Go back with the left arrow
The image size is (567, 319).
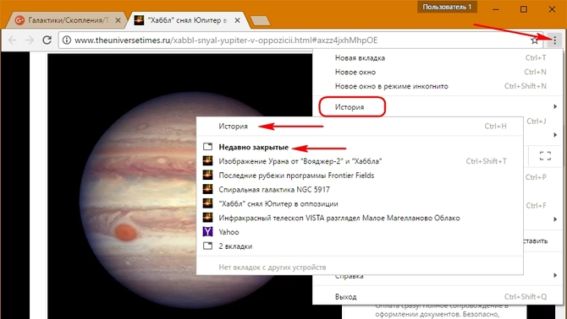(x=13, y=40)
